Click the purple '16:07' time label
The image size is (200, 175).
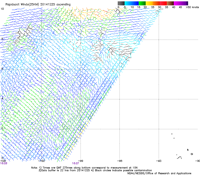[x=75, y=163]
